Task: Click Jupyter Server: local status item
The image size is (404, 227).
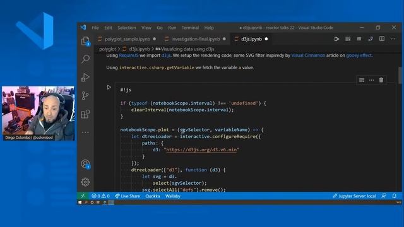Action: 354,196
